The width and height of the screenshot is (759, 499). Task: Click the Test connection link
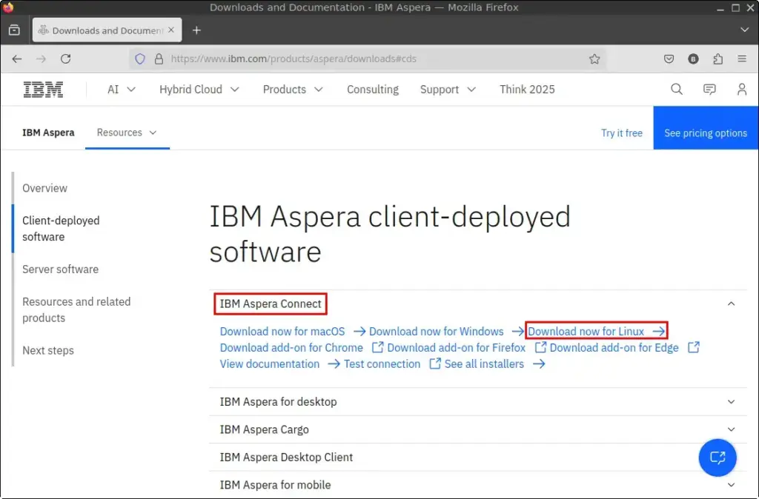382,364
